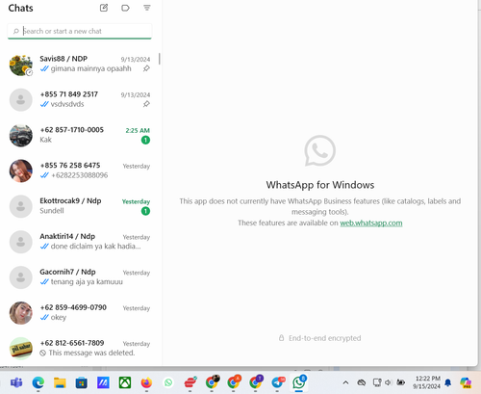The width and height of the screenshot is (481, 394).
Task: Open the +62 857-1710-0005 chat
Action: tap(80, 135)
